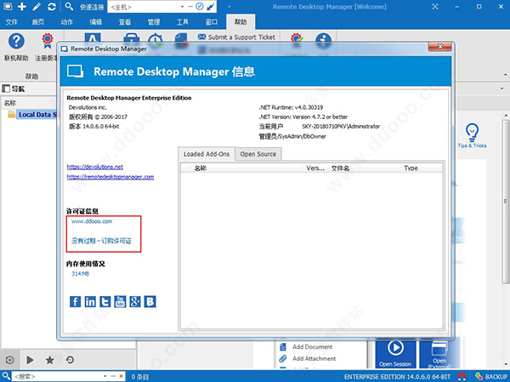The height and width of the screenshot is (382, 510).
Task: Open the quick access toolbar customize arrow
Action: point(229,7)
